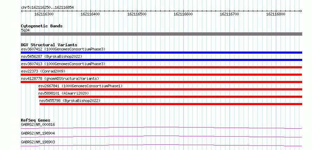Image resolution: width=312 pixels, height=150 pixels.
Task: Open nsv5456287 (ByrskaBishop2022) label
Action: (52, 56)
